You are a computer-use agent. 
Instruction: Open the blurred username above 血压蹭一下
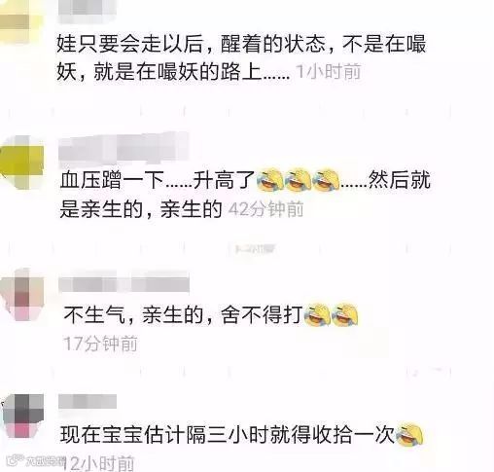(x=123, y=148)
